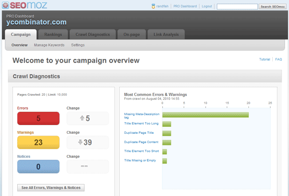Go to PRO Dashboard link in header
The width and height of the screenshot is (289, 196).
[x=185, y=6]
